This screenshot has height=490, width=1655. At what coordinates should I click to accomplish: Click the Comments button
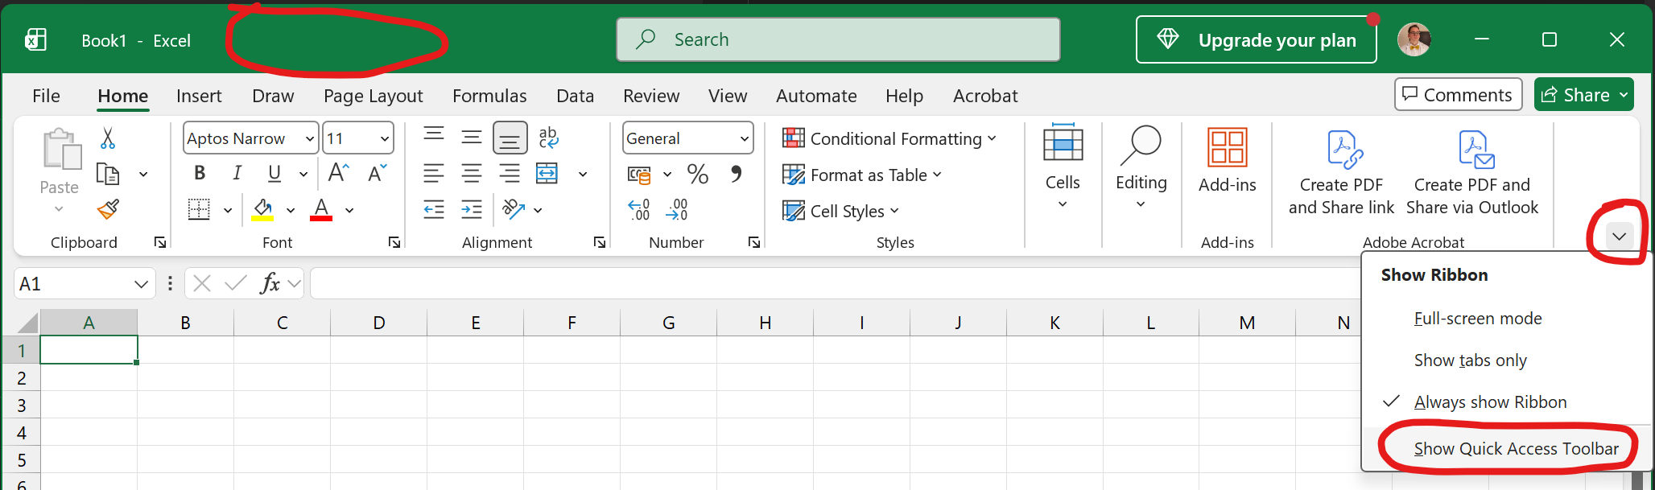pyautogui.click(x=1458, y=95)
